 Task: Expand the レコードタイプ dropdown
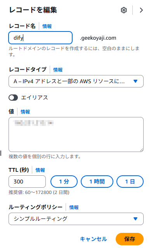[76, 81]
